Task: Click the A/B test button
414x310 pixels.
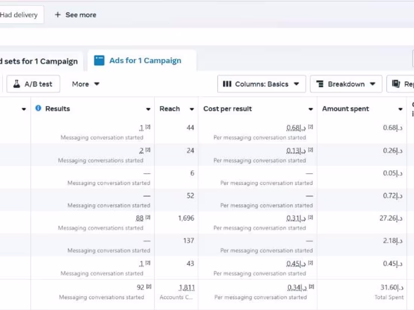Action: coord(33,84)
